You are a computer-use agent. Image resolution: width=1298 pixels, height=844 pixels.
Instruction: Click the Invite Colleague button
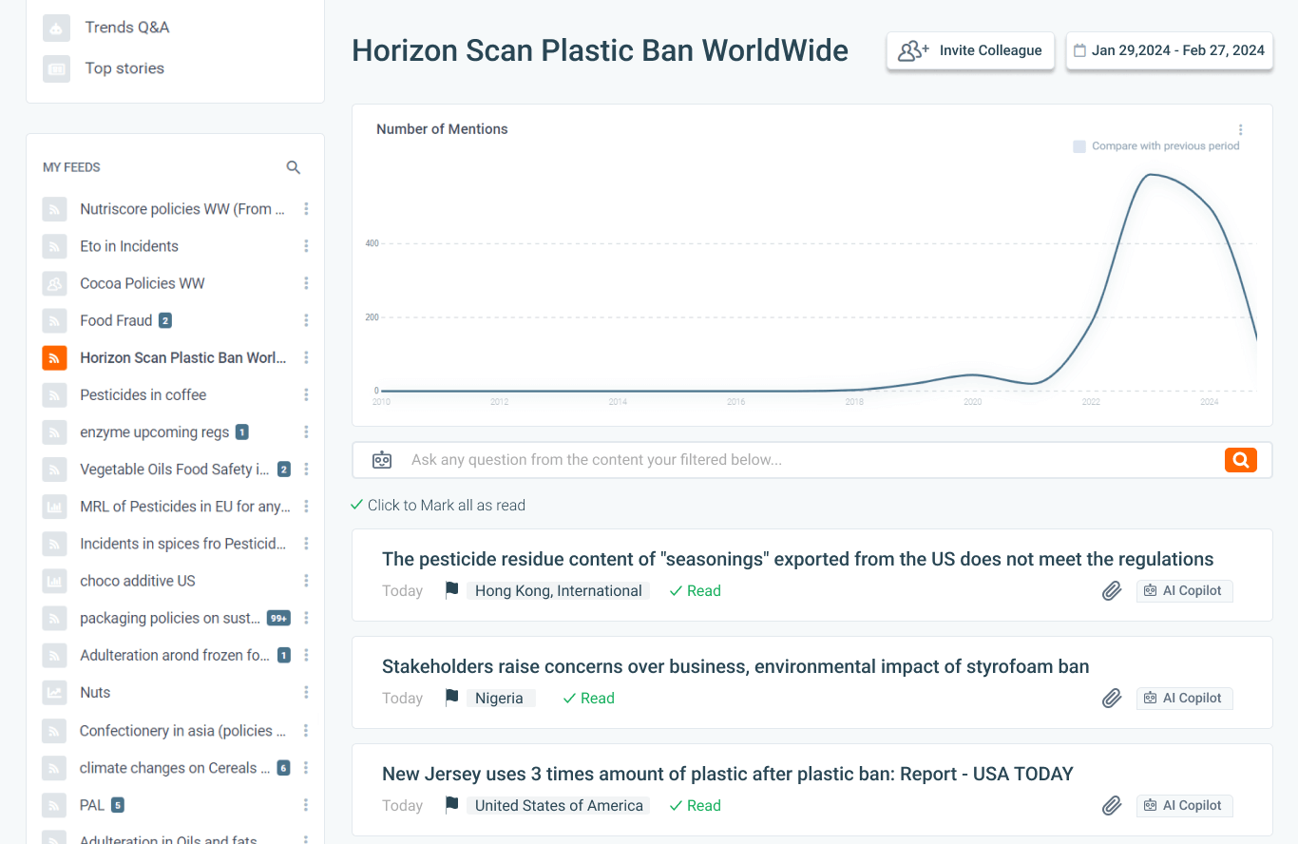(x=970, y=50)
